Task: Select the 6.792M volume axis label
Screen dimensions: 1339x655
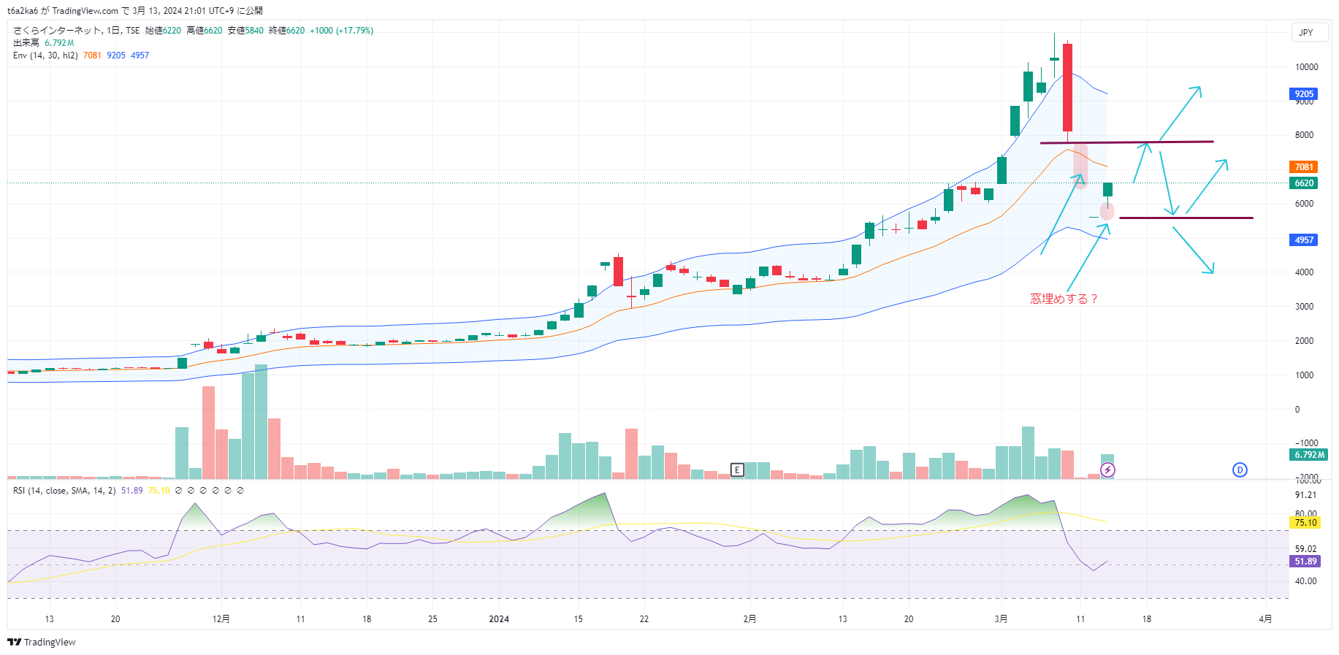Action: (x=1309, y=454)
